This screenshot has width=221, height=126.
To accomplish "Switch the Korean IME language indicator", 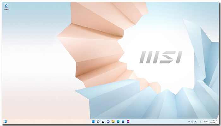I will click(200, 122).
